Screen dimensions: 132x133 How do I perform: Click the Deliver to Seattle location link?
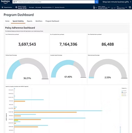[x=21, y=7]
